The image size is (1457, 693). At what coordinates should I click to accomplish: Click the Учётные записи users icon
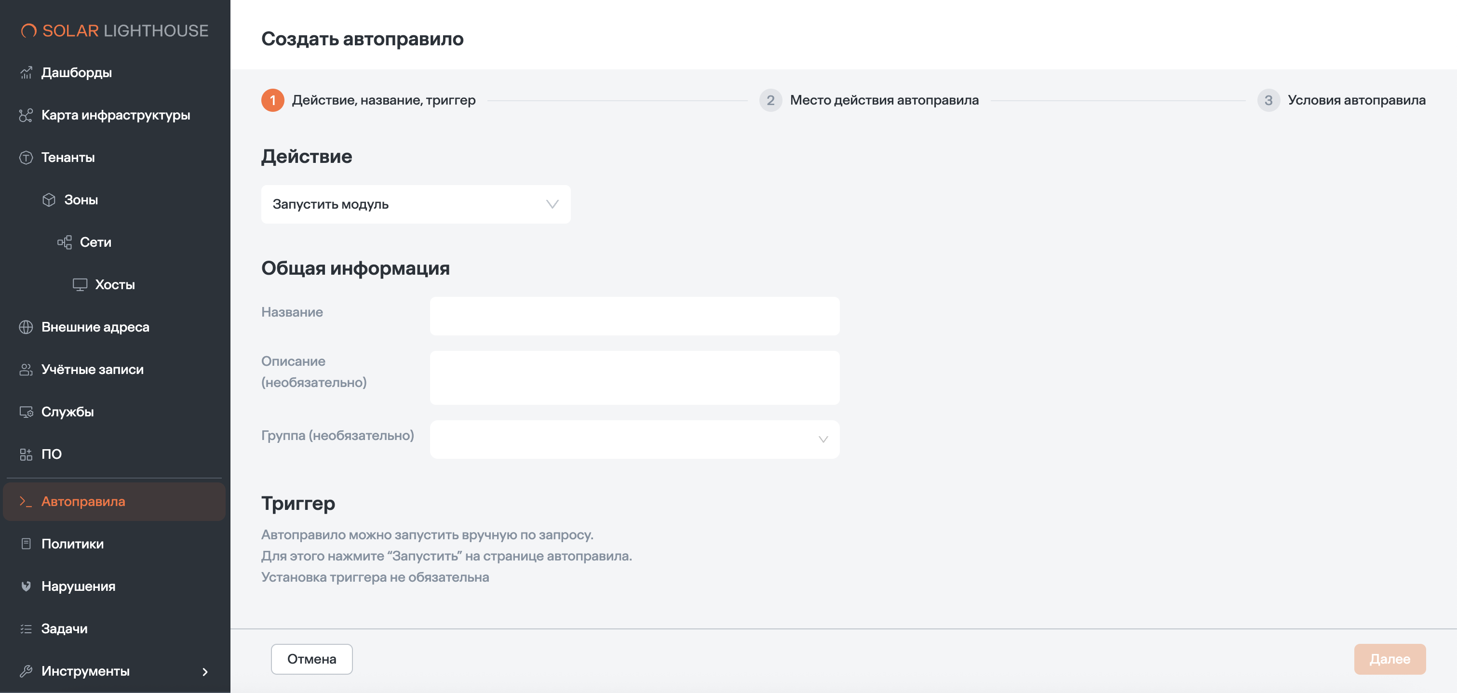(x=26, y=370)
